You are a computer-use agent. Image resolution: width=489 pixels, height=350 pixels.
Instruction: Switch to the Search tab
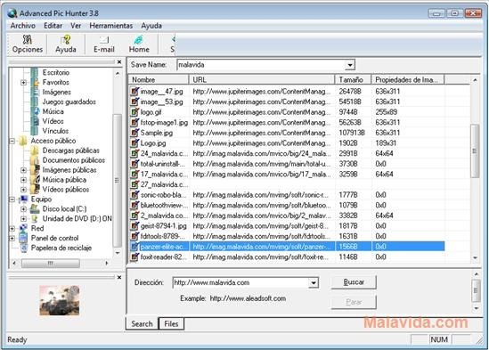click(142, 323)
